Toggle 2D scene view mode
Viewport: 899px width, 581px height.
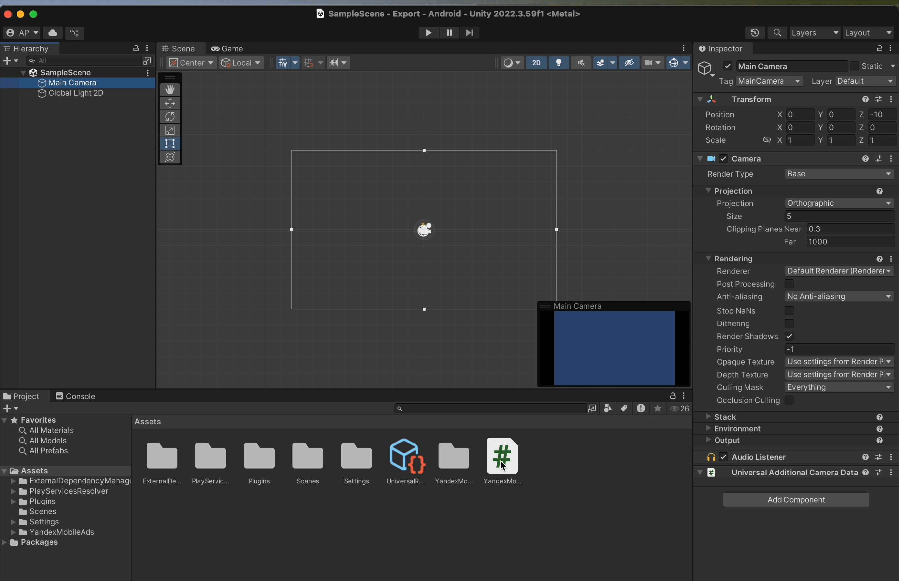pos(536,63)
